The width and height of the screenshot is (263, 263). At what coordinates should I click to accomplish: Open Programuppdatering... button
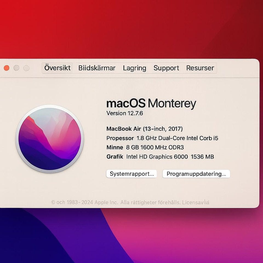tap(196, 174)
